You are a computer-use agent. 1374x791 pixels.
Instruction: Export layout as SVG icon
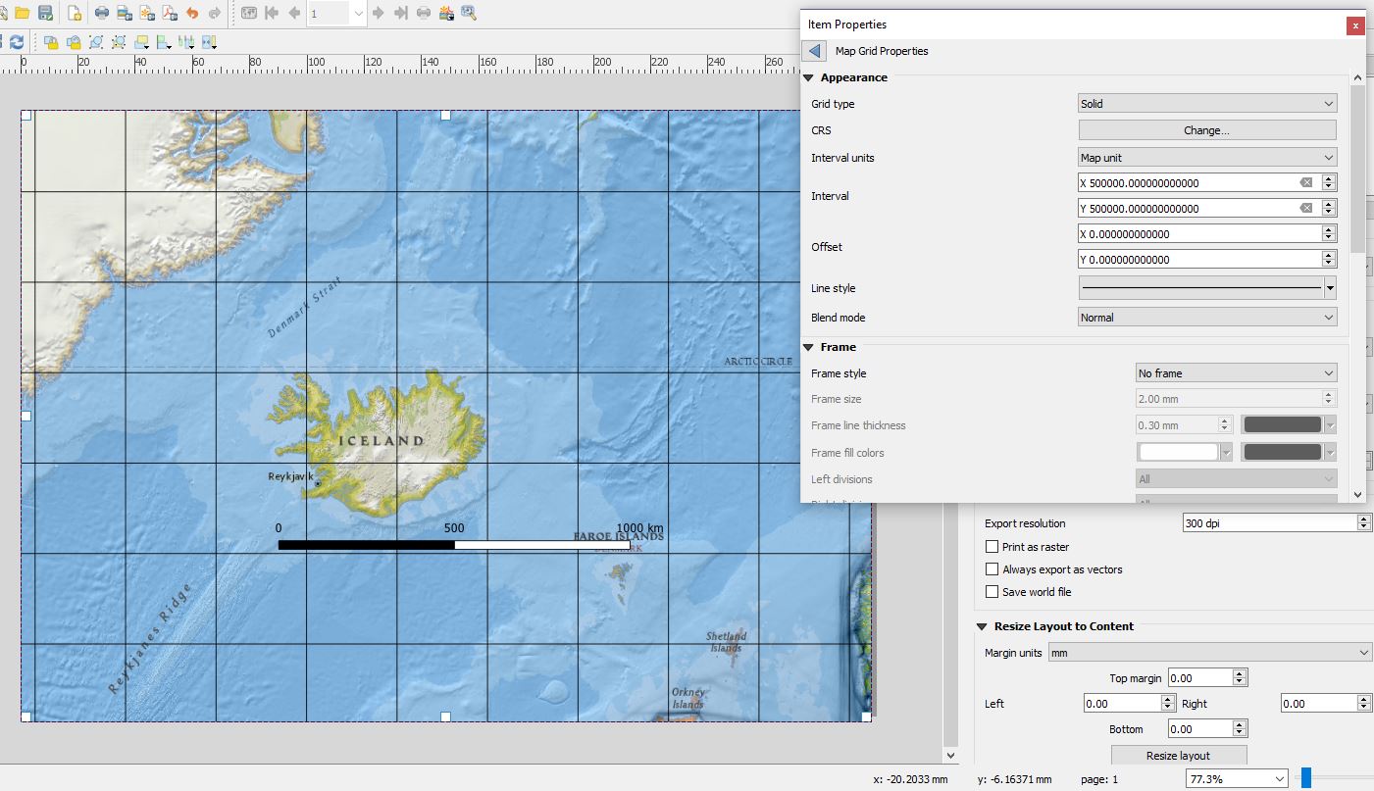click(x=147, y=13)
